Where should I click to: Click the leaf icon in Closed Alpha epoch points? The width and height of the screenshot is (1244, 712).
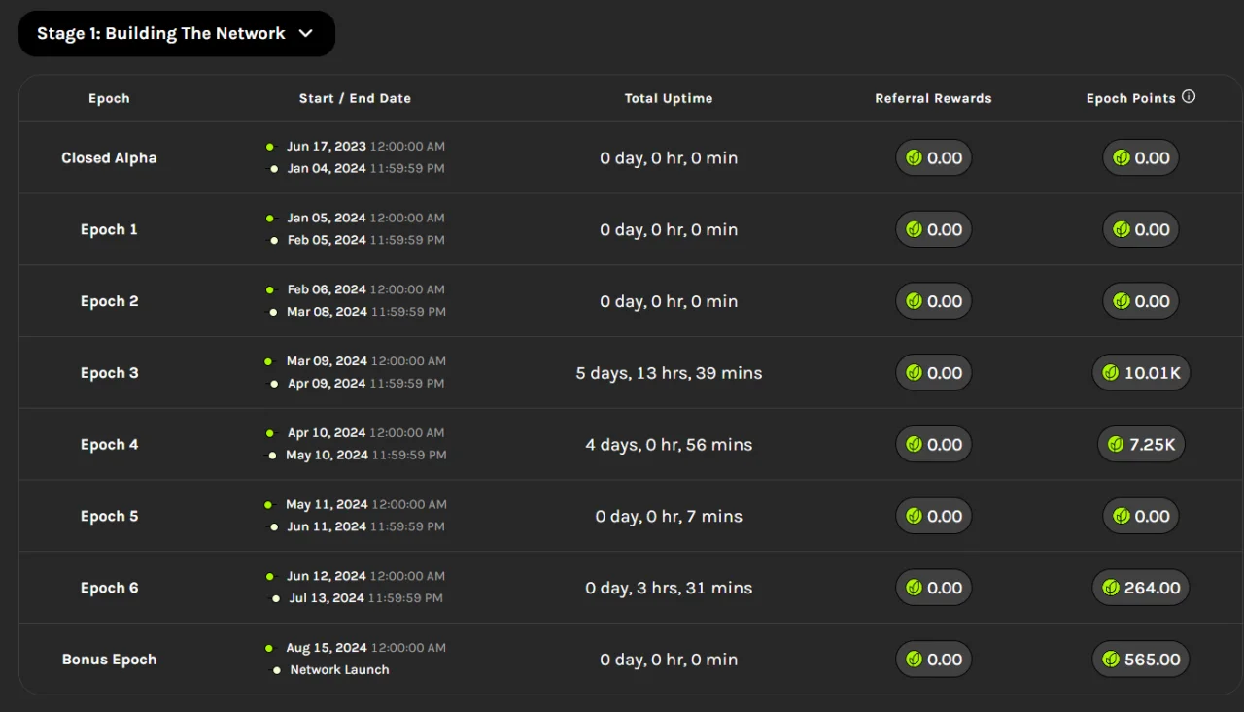1122,158
